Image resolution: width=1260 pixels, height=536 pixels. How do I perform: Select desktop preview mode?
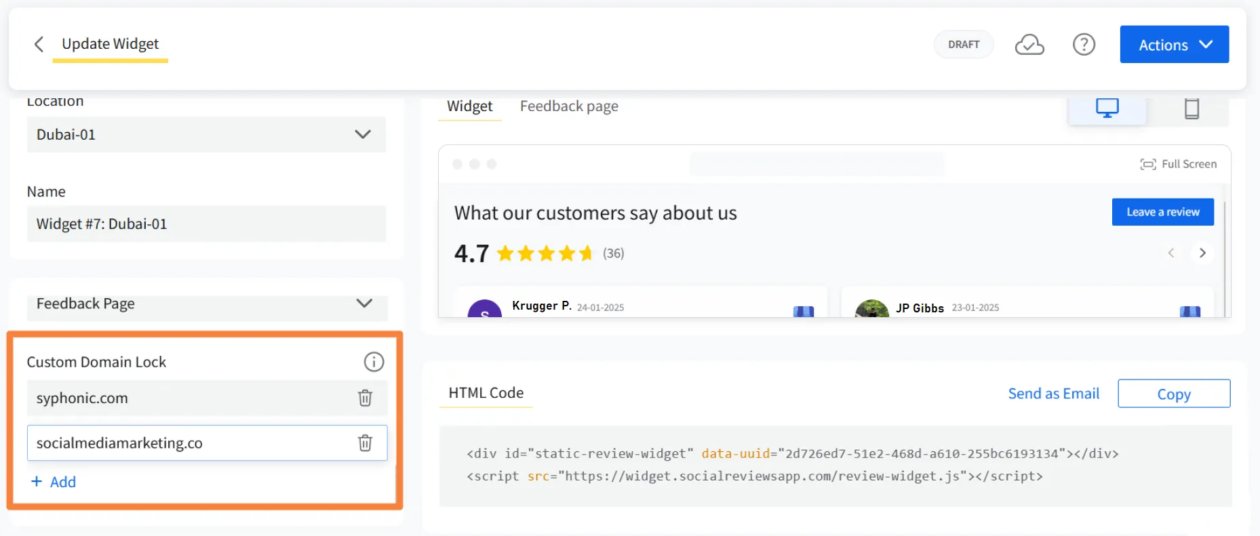[x=1107, y=108]
